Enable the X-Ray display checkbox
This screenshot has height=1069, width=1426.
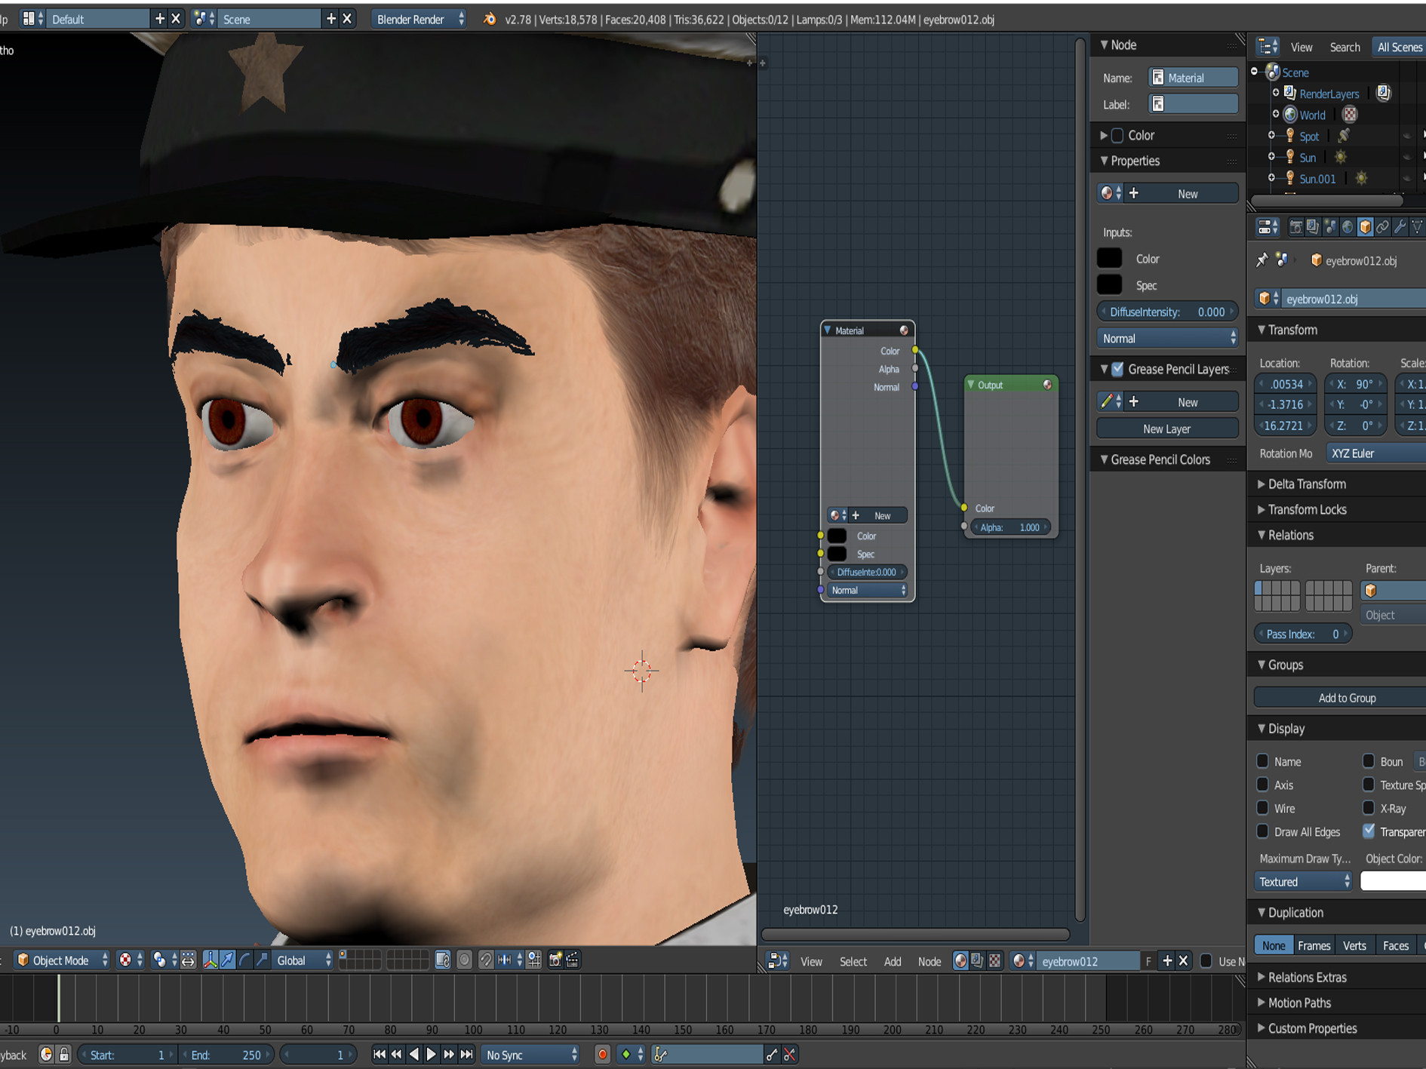tap(1369, 808)
